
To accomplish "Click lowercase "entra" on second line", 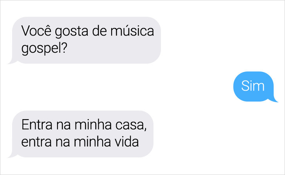I will pyautogui.click(x=36, y=142).
